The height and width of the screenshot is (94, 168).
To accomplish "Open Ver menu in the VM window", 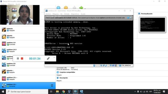I will [61, 14].
